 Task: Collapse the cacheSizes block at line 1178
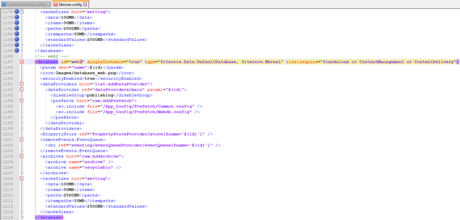pos(22,12)
